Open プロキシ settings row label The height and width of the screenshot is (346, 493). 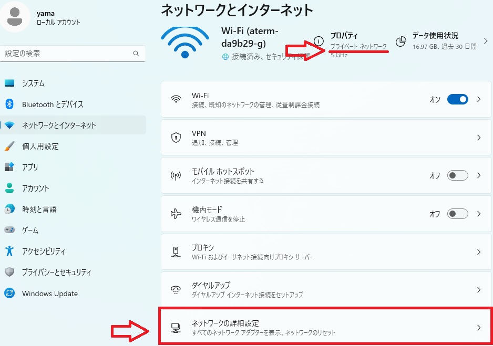[x=203, y=247]
